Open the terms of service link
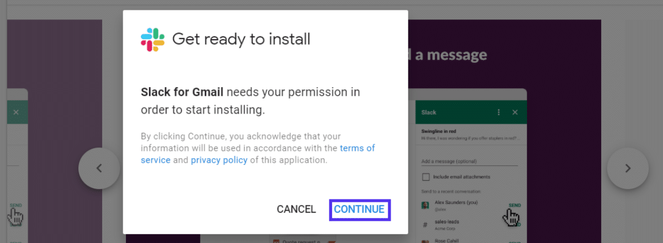This screenshot has height=243, width=663. point(357,148)
